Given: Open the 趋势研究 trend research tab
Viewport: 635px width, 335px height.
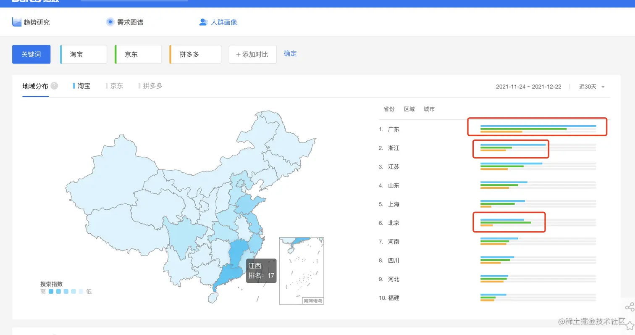Looking at the screenshot, I should (x=31, y=22).
